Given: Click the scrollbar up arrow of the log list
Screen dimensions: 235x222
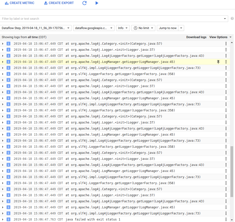Looking at the screenshot, I should (232, 43).
